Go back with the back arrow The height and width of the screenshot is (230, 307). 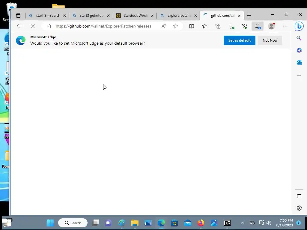[x=19, y=26]
